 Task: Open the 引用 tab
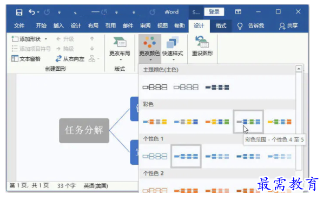click(x=110, y=26)
